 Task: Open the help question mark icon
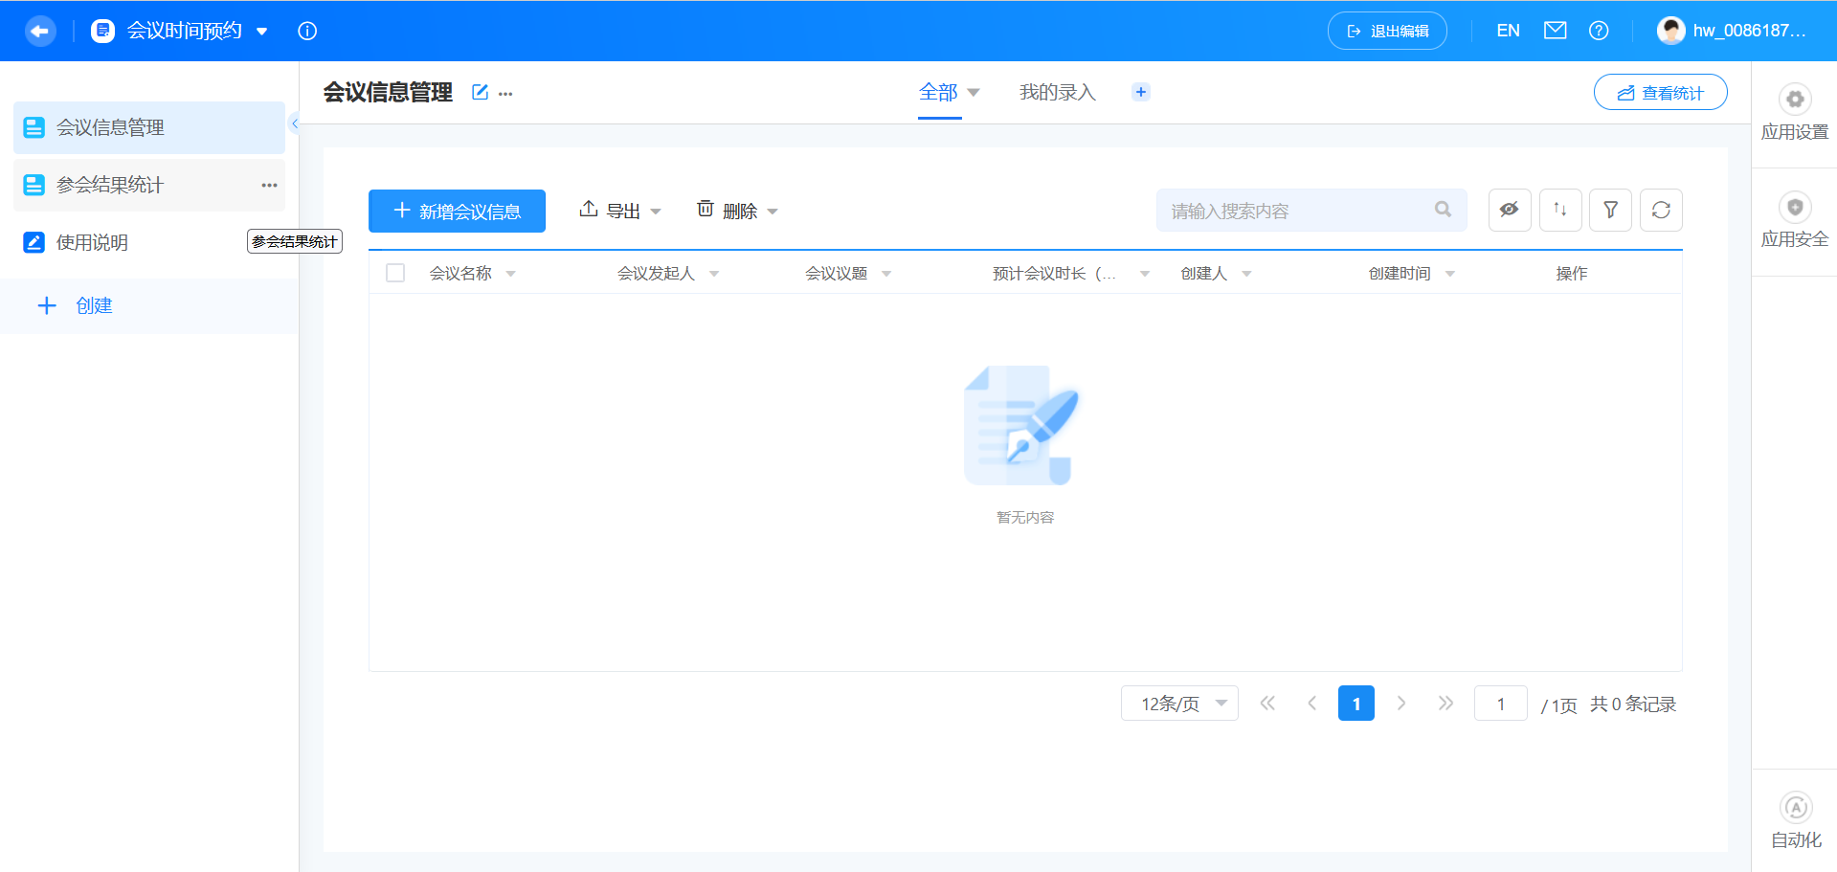coord(1599,30)
